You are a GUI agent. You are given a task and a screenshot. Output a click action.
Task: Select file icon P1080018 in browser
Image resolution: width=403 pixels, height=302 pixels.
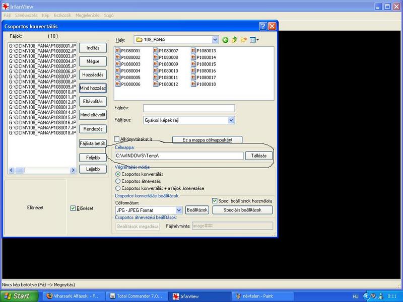193,84
